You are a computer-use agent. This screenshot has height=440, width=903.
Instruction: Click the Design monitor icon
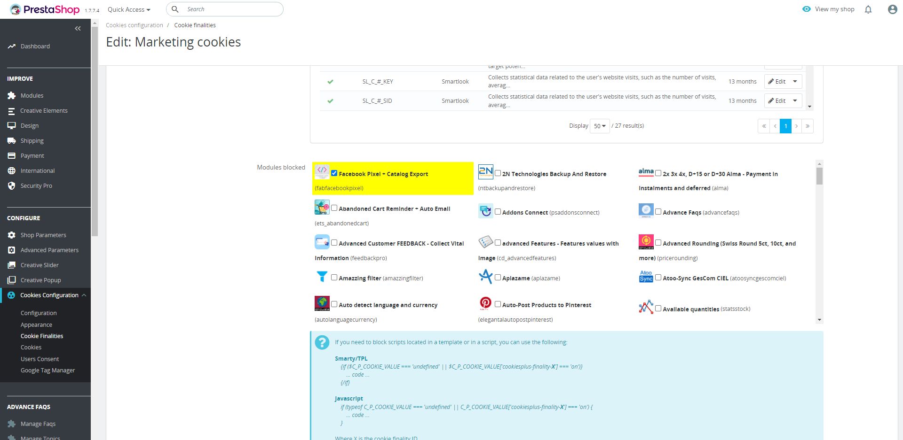pyautogui.click(x=12, y=126)
